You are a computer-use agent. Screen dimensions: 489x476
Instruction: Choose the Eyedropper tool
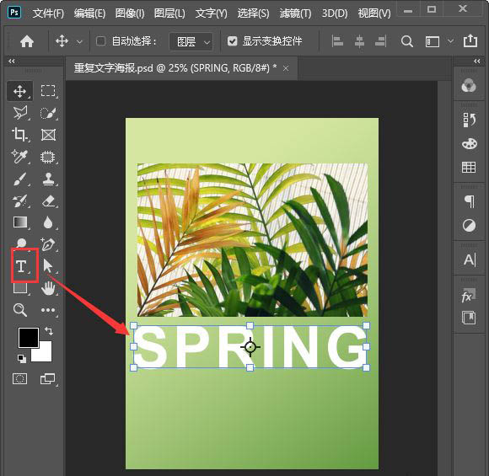click(19, 157)
